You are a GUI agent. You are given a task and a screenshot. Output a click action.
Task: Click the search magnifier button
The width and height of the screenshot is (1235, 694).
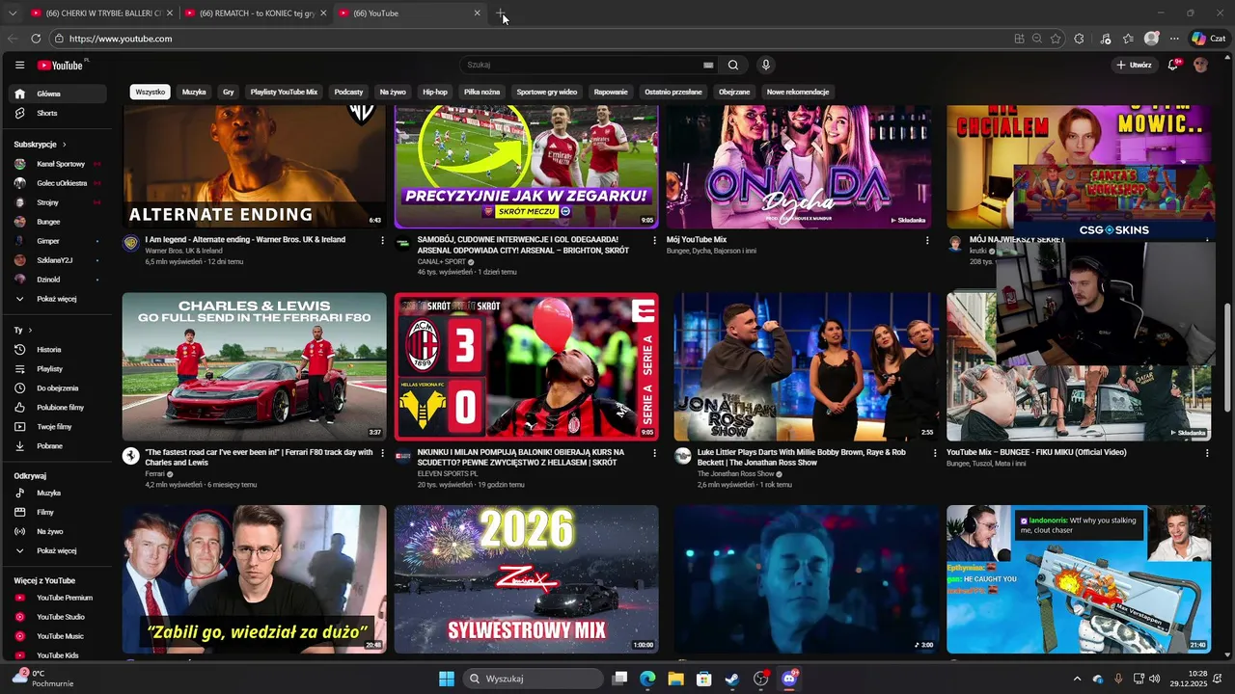click(x=733, y=66)
